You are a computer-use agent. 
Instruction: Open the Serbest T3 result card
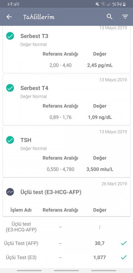pyautogui.click(x=66, y=49)
